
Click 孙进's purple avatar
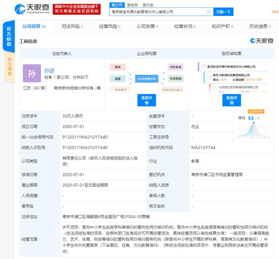[32, 73]
